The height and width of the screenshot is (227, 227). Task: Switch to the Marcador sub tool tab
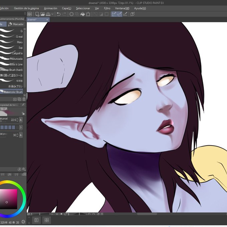tap(16, 24)
